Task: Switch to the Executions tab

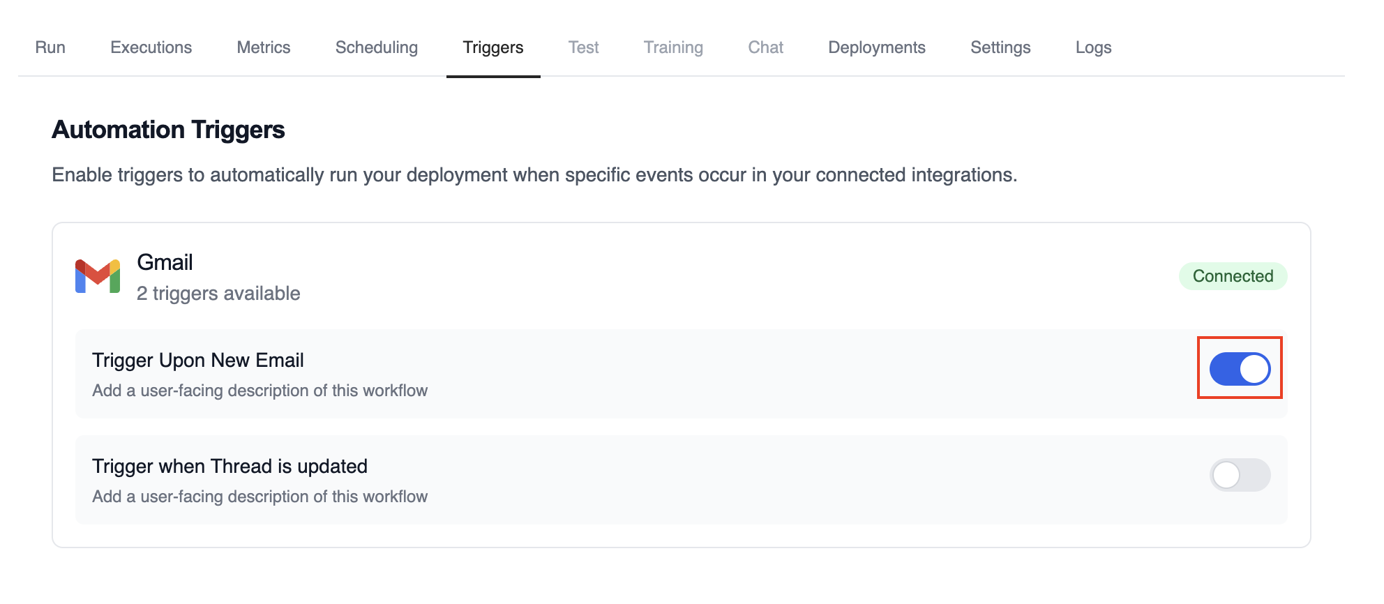Action: click(151, 47)
